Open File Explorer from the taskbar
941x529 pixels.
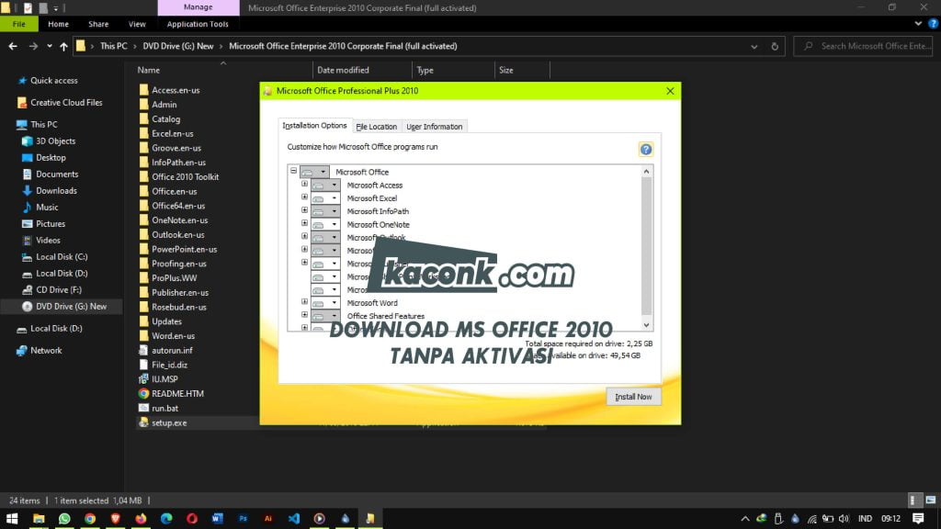click(39, 518)
